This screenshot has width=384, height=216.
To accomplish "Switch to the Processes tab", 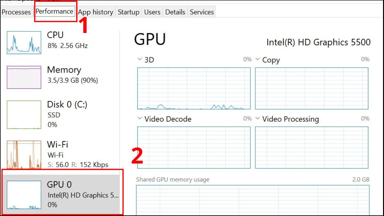I will click(x=16, y=12).
